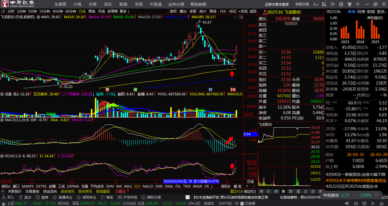
Task: Click the 净利润 quarterly bar chart
Action: tap(357, 29)
